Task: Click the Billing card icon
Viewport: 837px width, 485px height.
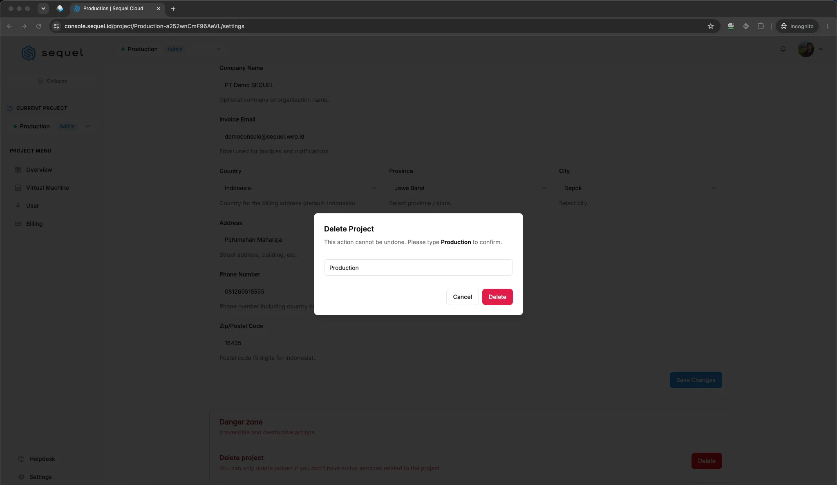Action: point(18,224)
